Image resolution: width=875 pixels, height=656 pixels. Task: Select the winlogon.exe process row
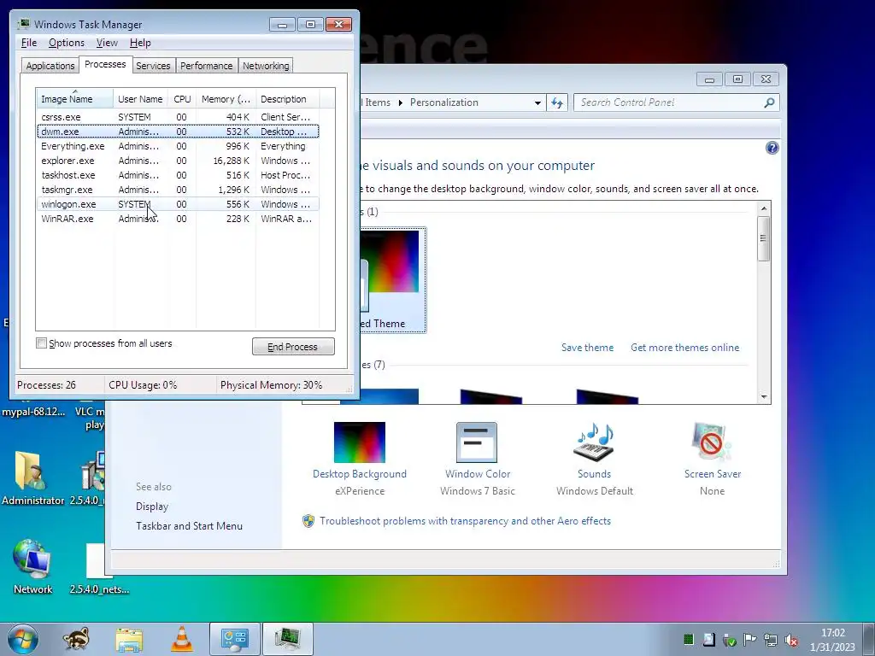click(x=178, y=204)
